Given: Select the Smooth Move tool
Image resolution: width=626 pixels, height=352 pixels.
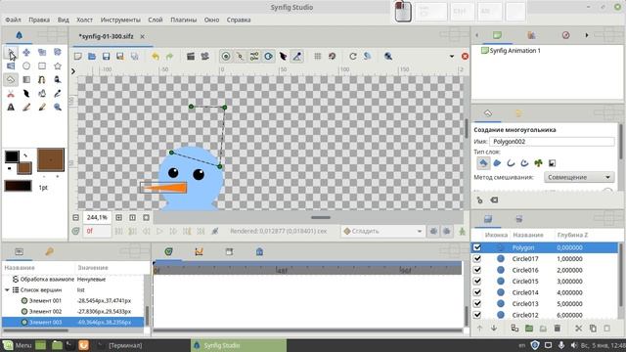Looking at the screenshot, I should 26,52.
